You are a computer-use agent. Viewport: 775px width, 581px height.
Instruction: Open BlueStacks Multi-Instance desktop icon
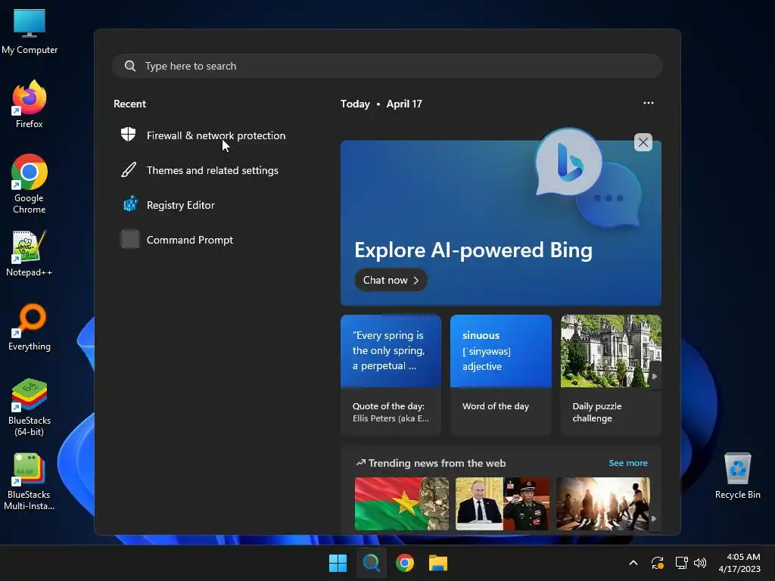point(30,481)
